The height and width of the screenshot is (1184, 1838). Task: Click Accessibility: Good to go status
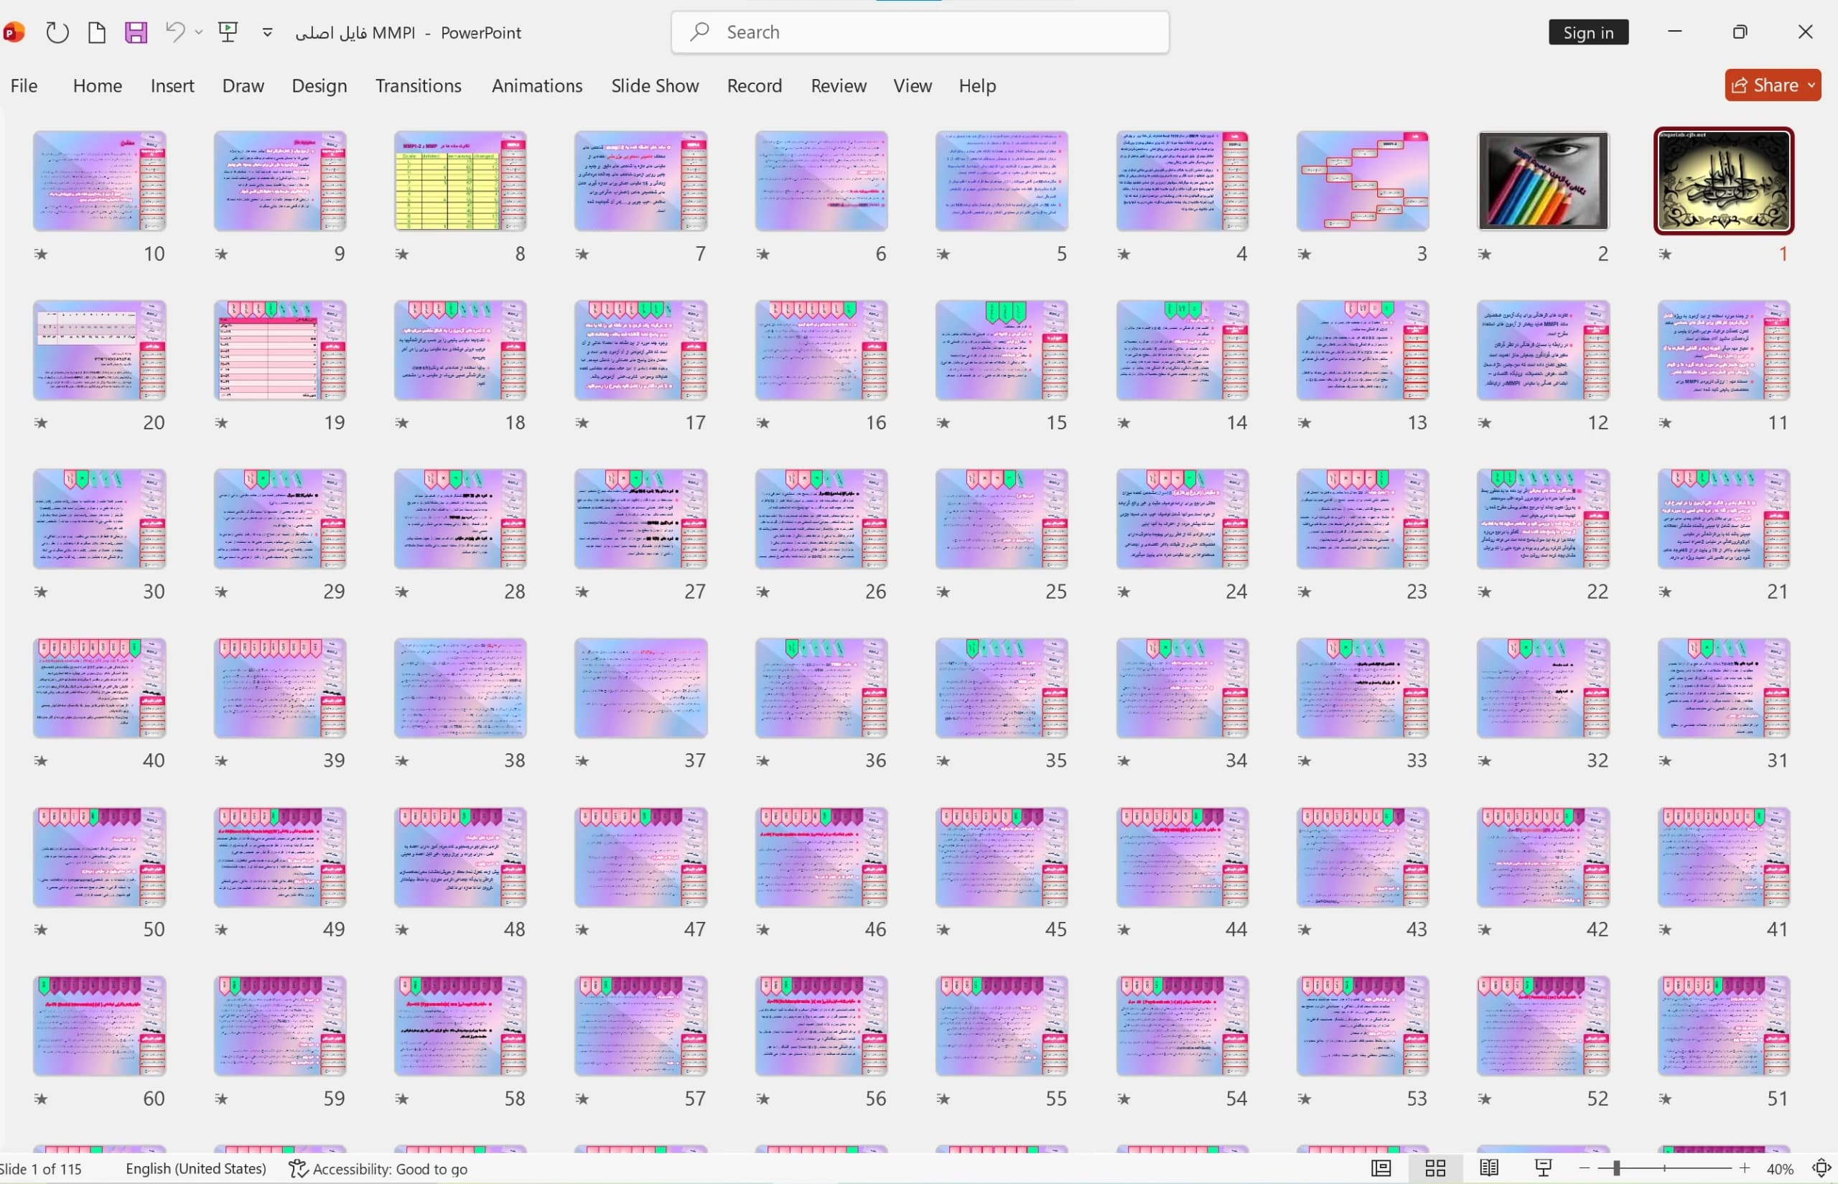point(378,1169)
